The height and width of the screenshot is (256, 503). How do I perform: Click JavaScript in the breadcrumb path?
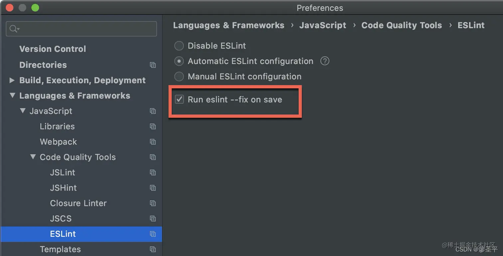coord(323,25)
